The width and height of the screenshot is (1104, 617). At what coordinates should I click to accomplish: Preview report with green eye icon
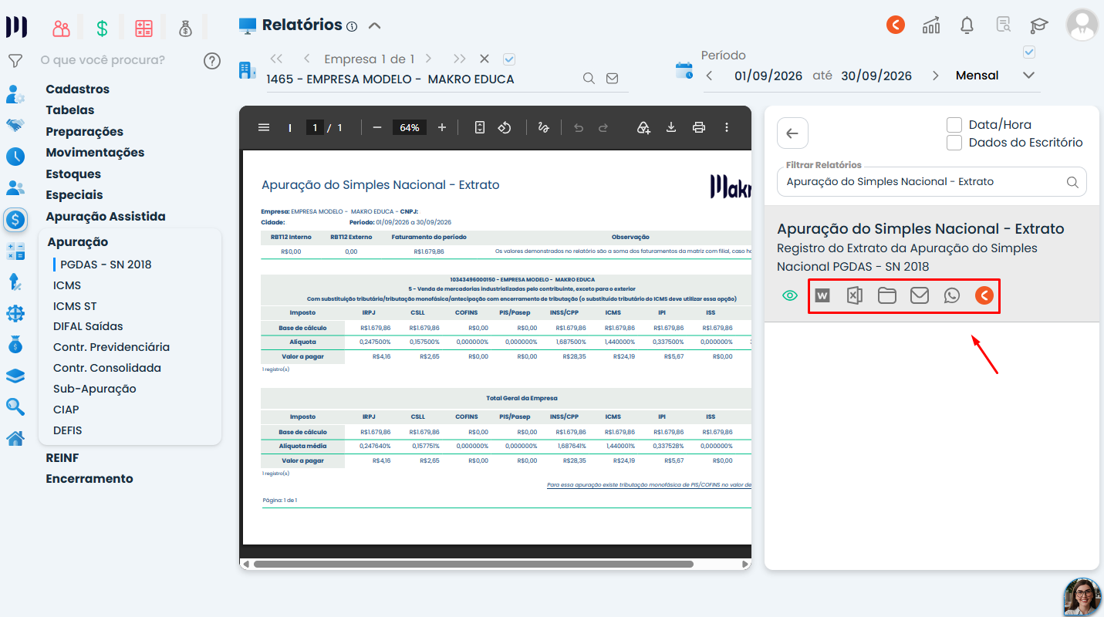(789, 295)
